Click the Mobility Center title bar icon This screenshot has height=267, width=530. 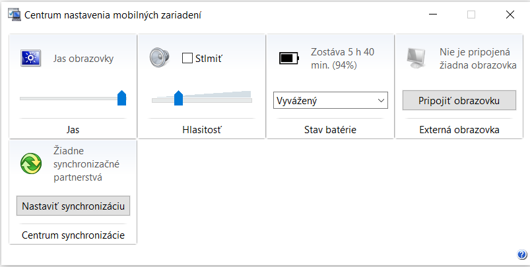click(x=13, y=14)
